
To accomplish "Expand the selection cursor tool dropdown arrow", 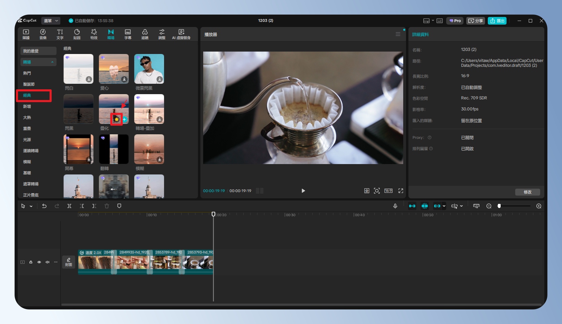I will click(31, 206).
